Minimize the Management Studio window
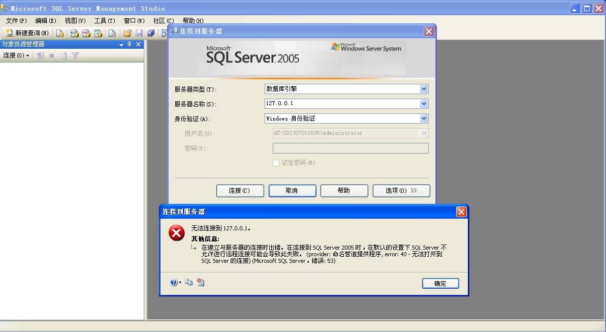Image resolution: width=606 pixels, height=332 pixels. 575,9
